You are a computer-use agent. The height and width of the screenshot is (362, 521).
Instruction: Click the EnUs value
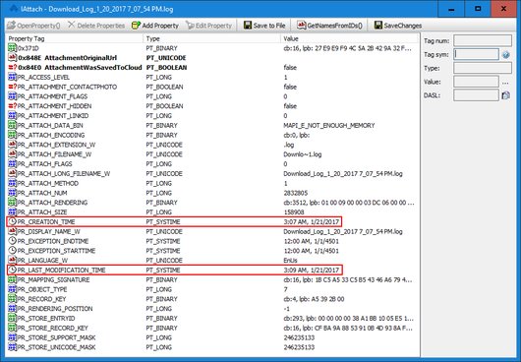click(290, 261)
